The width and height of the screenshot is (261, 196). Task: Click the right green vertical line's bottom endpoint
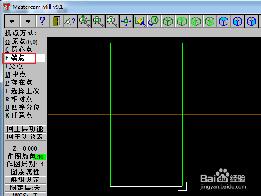pos(182,186)
